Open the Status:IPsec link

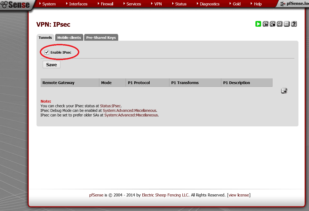point(110,106)
